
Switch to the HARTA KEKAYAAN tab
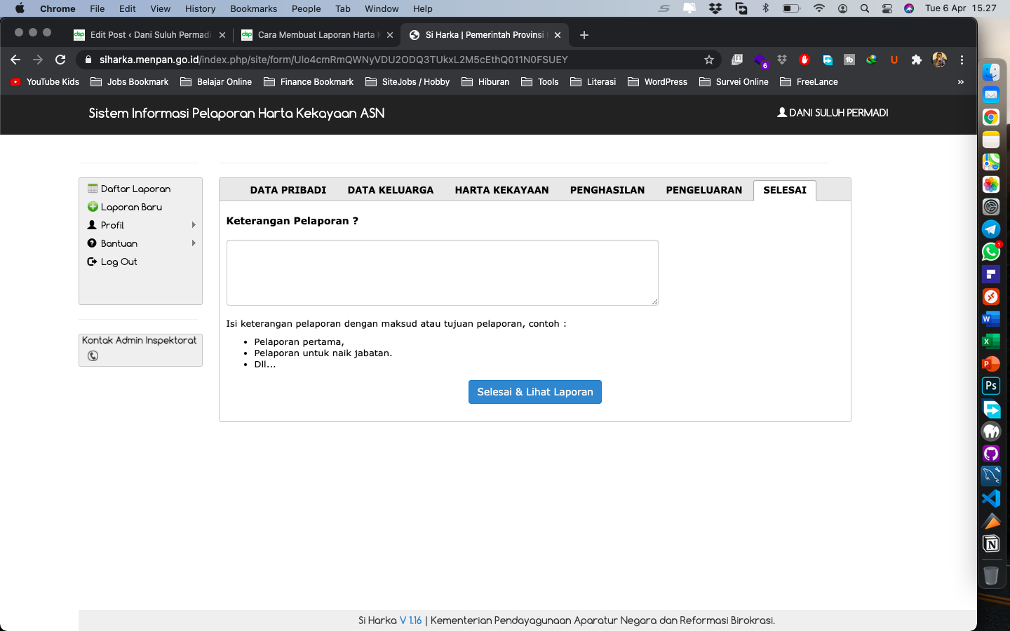coord(501,190)
